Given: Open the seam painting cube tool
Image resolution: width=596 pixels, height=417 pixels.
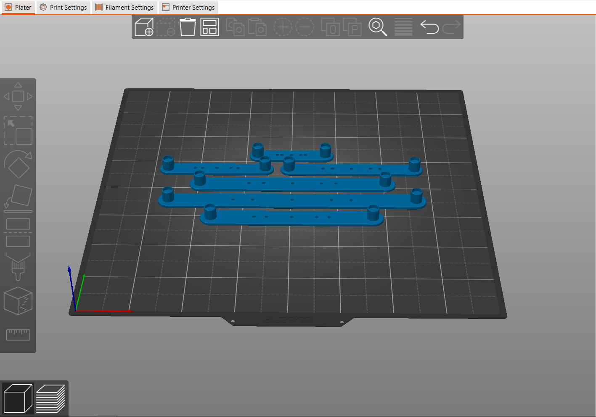Looking at the screenshot, I should (18, 301).
